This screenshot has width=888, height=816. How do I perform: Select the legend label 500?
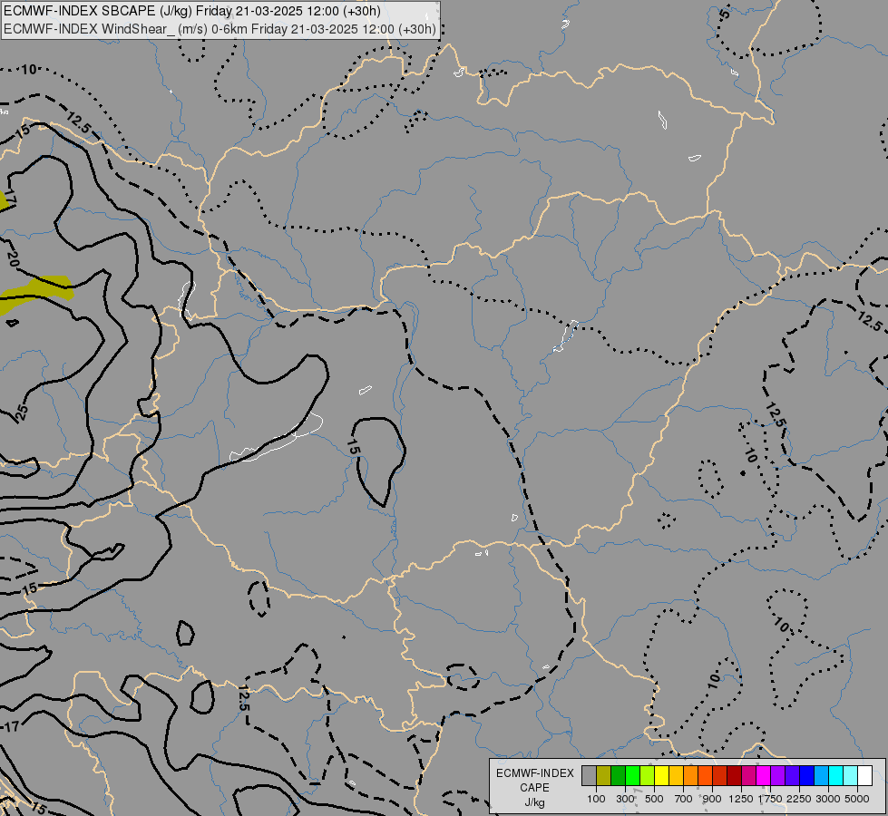[x=654, y=799]
